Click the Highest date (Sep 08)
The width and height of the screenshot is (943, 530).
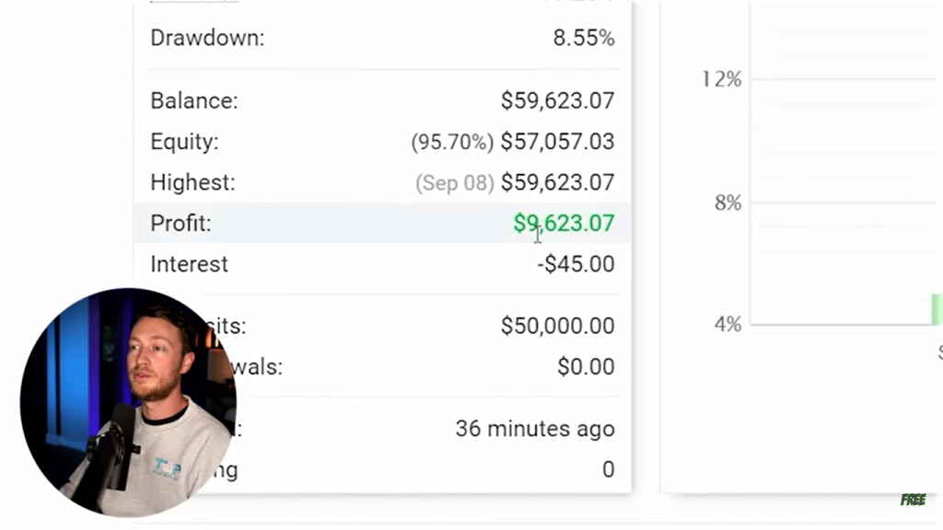coord(454,183)
